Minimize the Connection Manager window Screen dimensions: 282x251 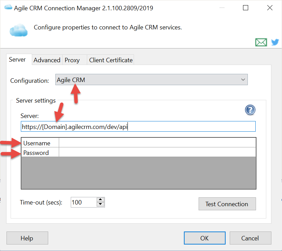[222, 8]
